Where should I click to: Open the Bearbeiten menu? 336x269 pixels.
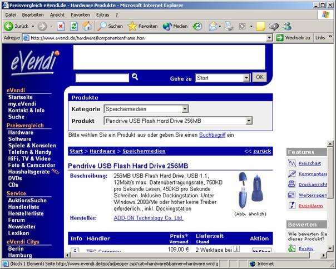click(x=33, y=15)
